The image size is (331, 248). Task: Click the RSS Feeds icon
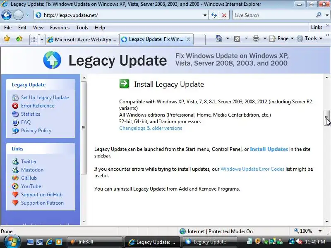click(x=237, y=38)
